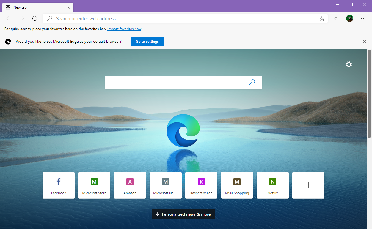Open the Amazon quick link tile

click(130, 185)
